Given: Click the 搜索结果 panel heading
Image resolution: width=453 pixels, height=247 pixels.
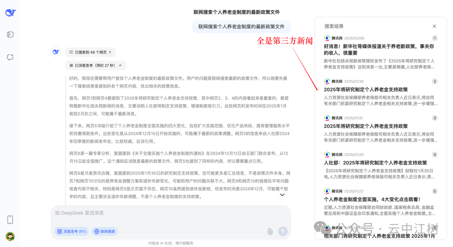Looking at the screenshot, I should click(334, 26).
